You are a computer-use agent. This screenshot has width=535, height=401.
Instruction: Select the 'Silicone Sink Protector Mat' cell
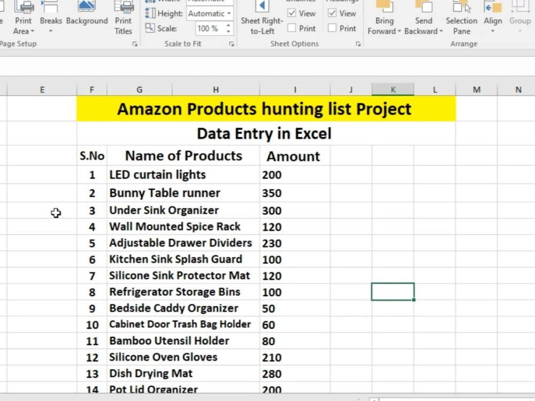(x=183, y=276)
